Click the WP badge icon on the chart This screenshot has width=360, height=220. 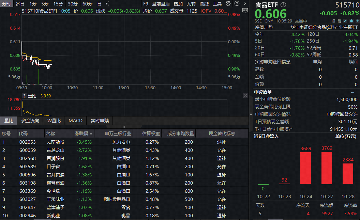click(245, 11)
